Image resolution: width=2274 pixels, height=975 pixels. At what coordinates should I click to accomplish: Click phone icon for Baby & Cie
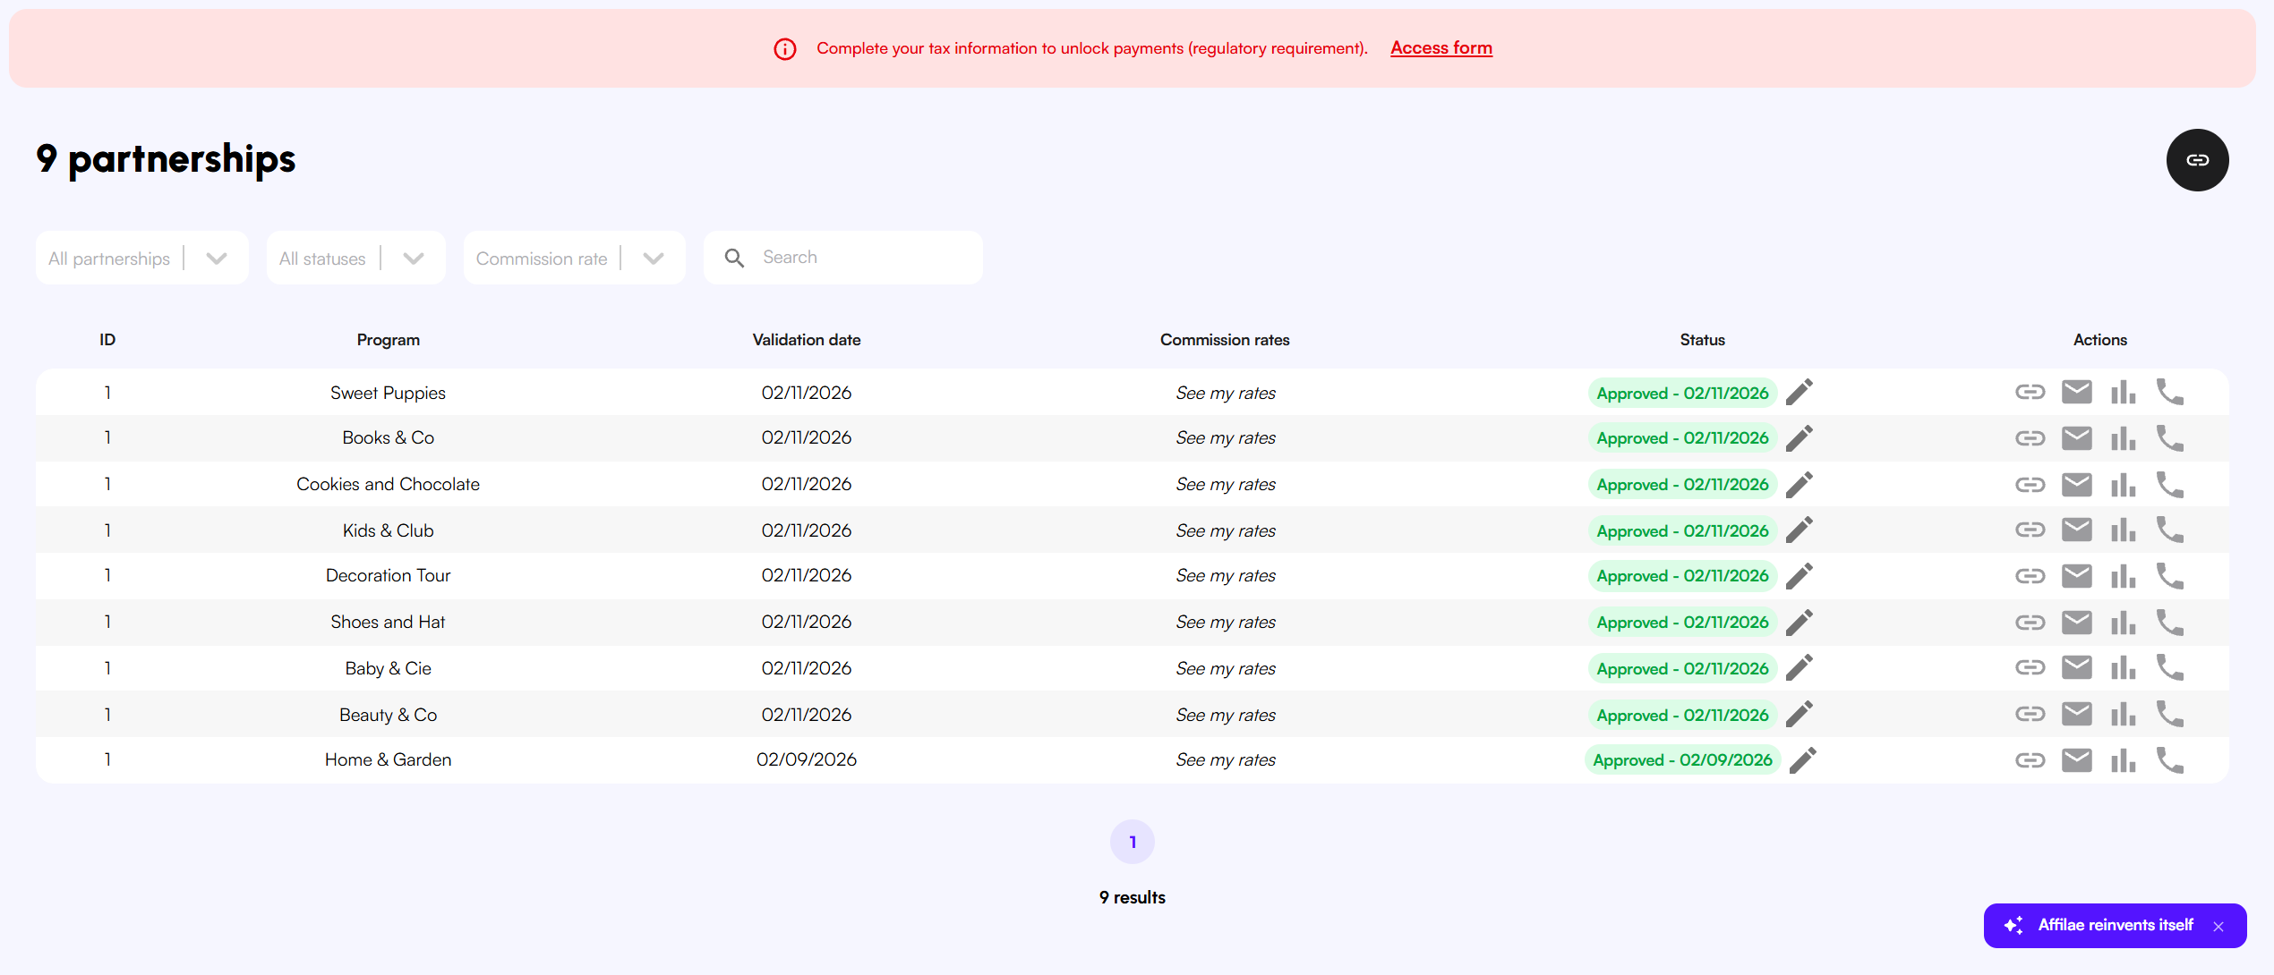[x=2169, y=667]
